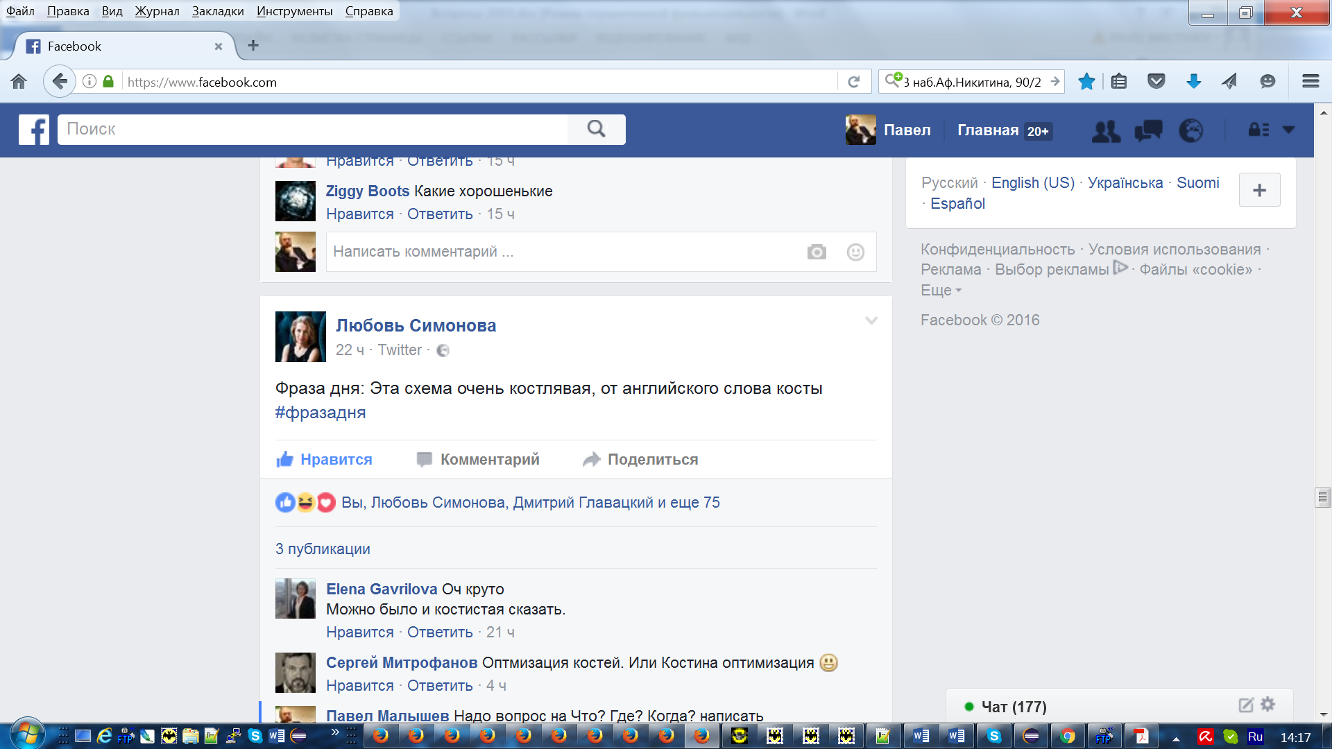Image resolution: width=1332 pixels, height=749 pixels.
Task: Click the Нравится button on Симонова's post
Action: (324, 459)
